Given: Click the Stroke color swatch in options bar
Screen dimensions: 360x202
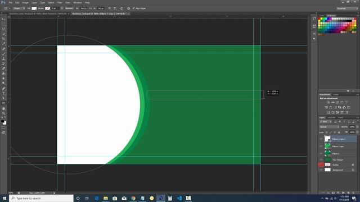Looking at the screenshot, I should coord(47,8).
